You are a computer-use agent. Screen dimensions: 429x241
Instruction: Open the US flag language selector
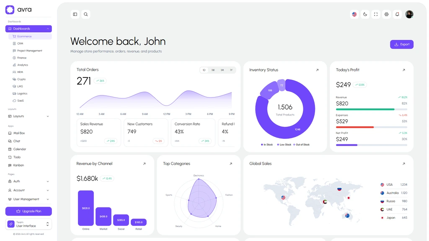pyautogui.click(x=354, y=14)
